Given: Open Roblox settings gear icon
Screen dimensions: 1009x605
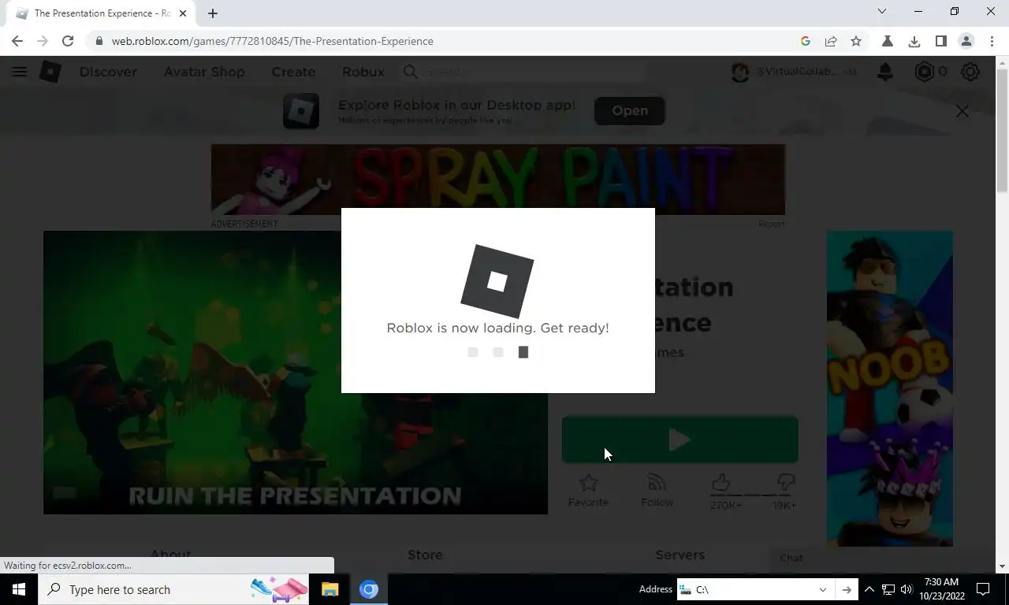Looking at the screenshot, I should coord(970,72).
